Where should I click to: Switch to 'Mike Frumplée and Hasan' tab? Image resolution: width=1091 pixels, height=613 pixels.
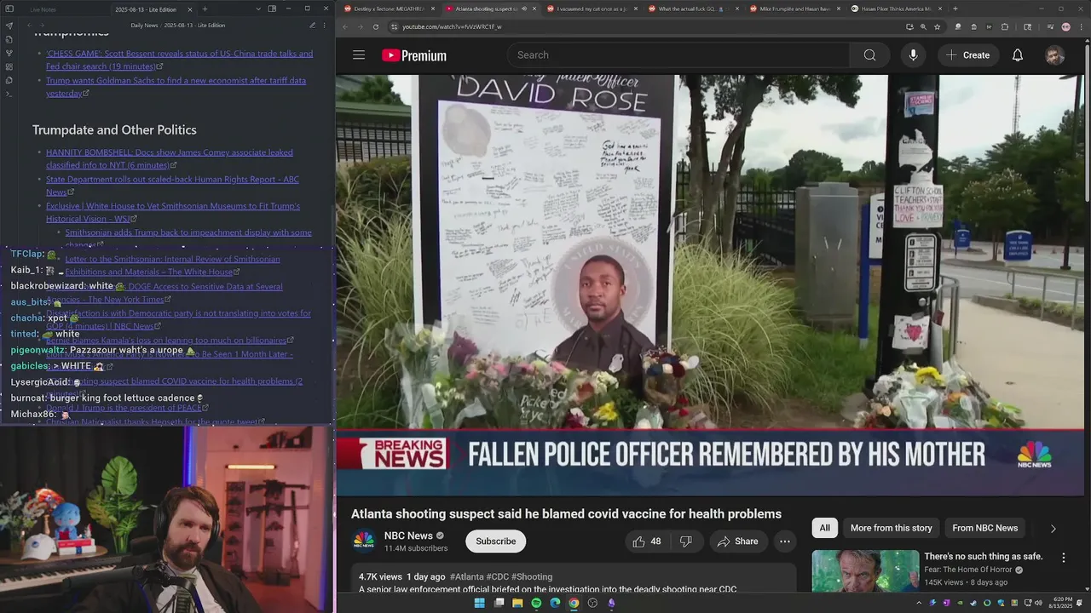[x=794, y=9]
